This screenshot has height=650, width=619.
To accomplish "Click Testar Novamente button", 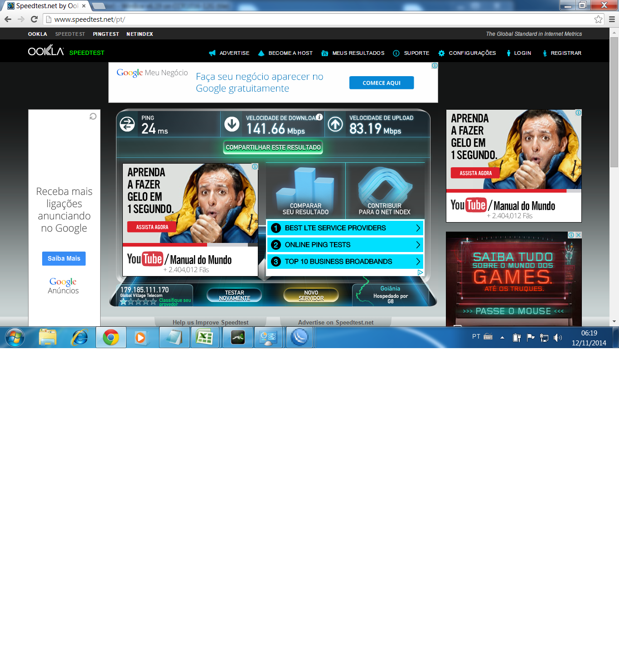I will click(234, 296).
